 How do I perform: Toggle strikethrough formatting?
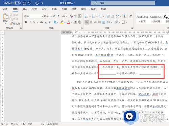pos(41,22)
